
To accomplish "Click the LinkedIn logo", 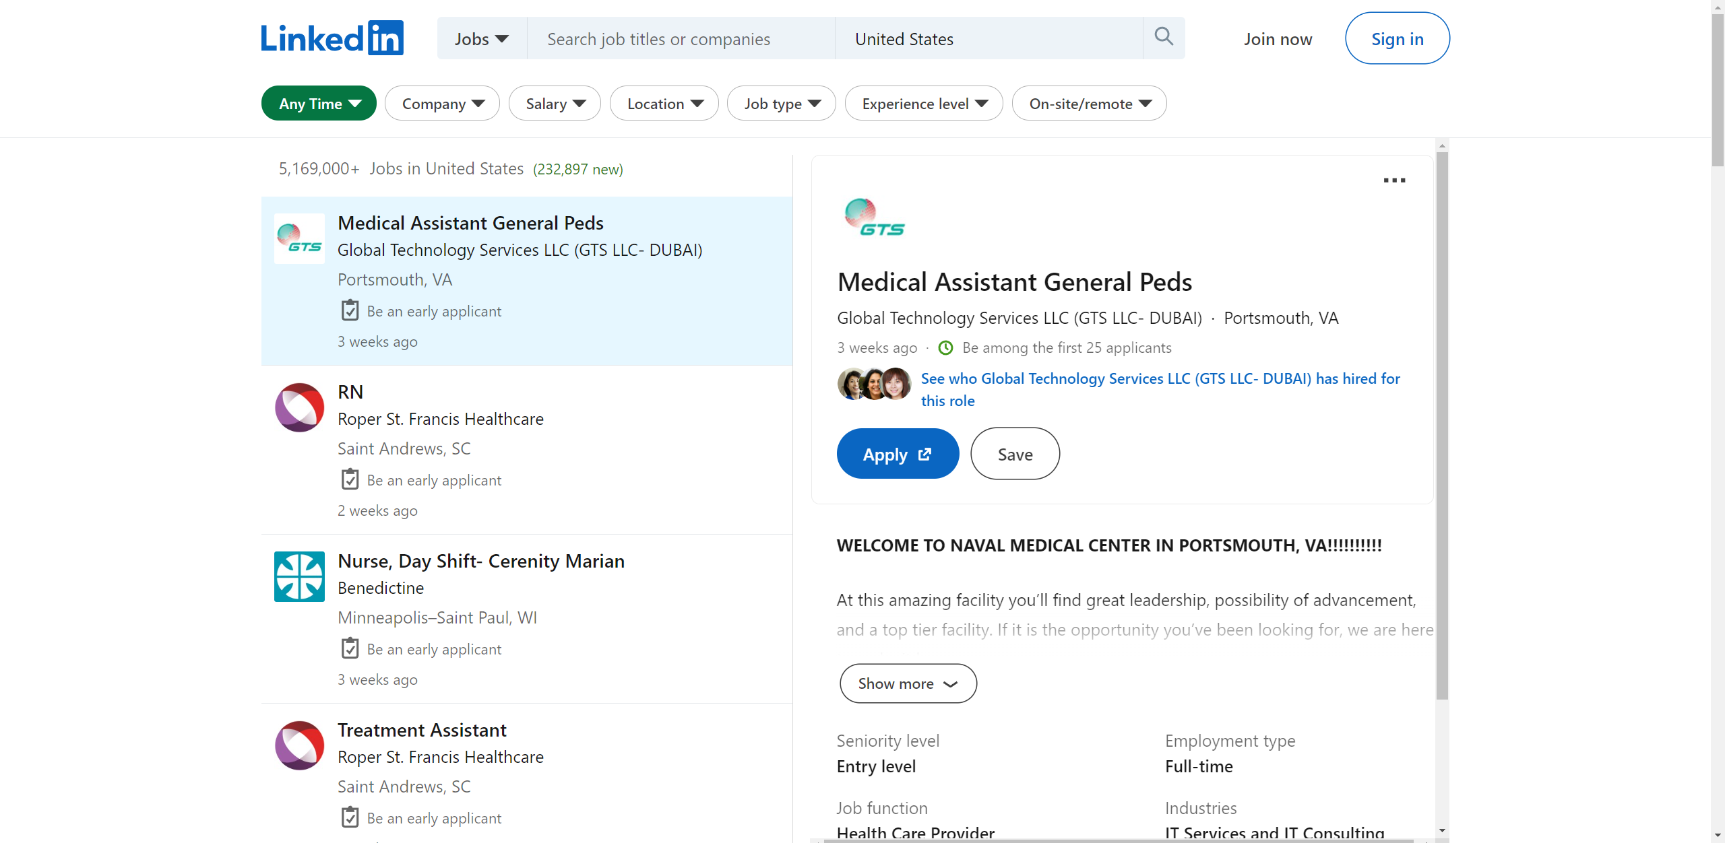I will coord(332,37).
